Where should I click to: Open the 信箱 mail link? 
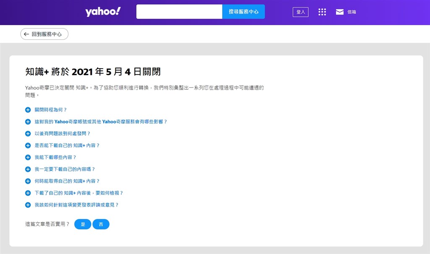pos(351,12)
